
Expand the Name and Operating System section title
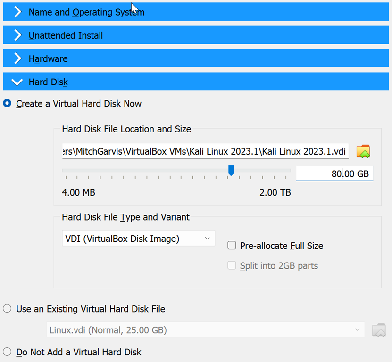(x=86, y=12)
